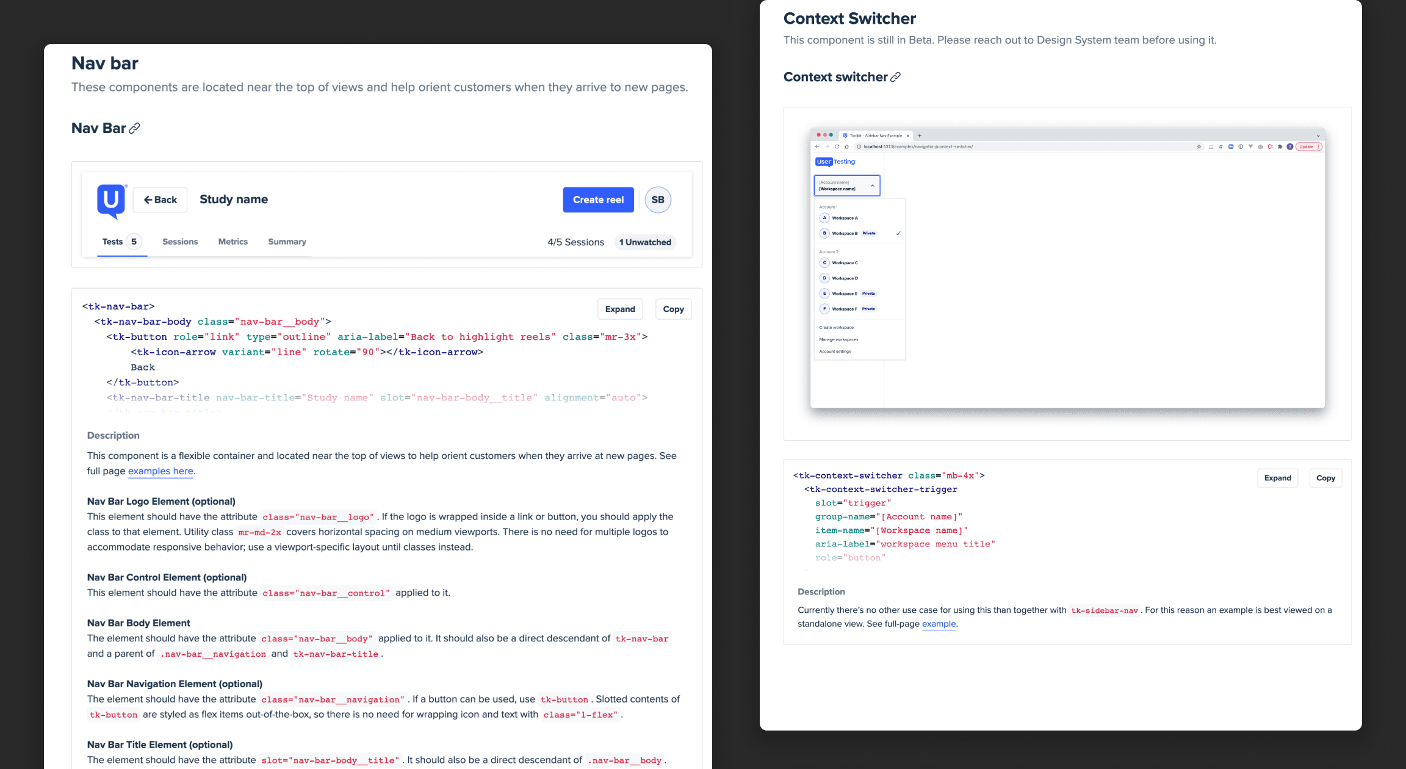This screenshot has width=1406, height=769.
Task: Click the Update button in the browser mockup
Action: (1306, 146)
